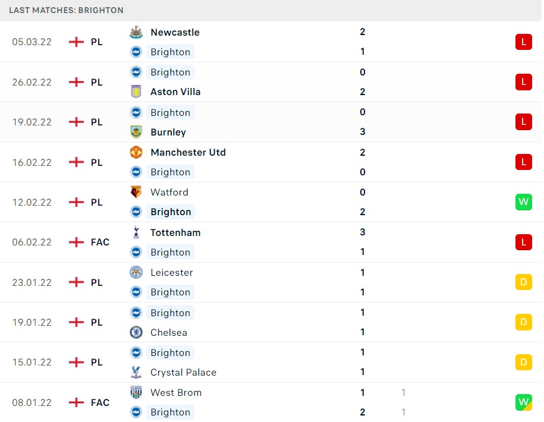Click the green W badge for the Watford match
The height and width of the screenshot is (422, 544).
click(x=523, y=201)
